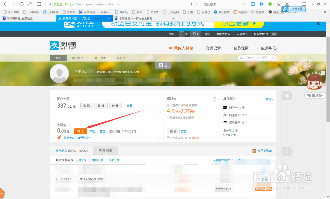This screenshot has height=199, width=330.
Task: Close the mascot helper widget
Action: (323, 73)
